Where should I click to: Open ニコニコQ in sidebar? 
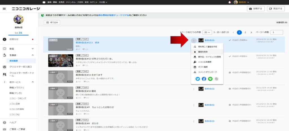(x=14, y=114)
